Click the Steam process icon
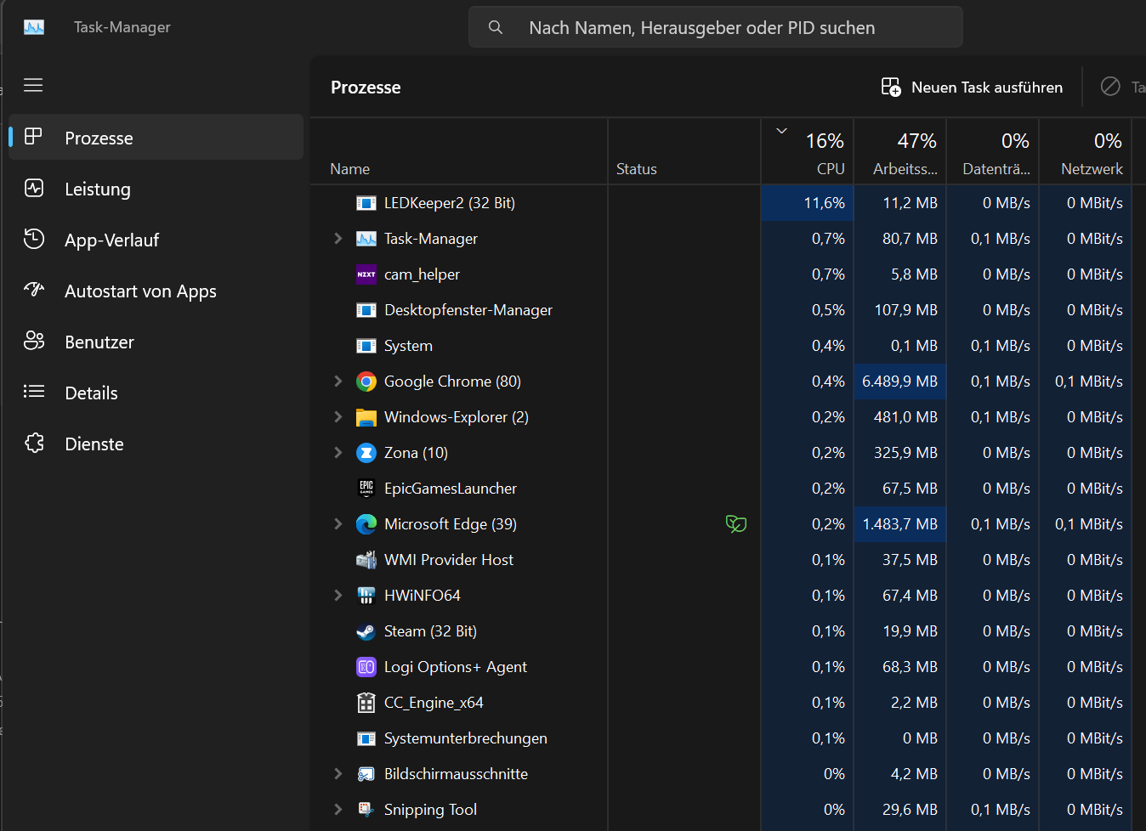Viewport: 1146px width, 831px height. 366,631
